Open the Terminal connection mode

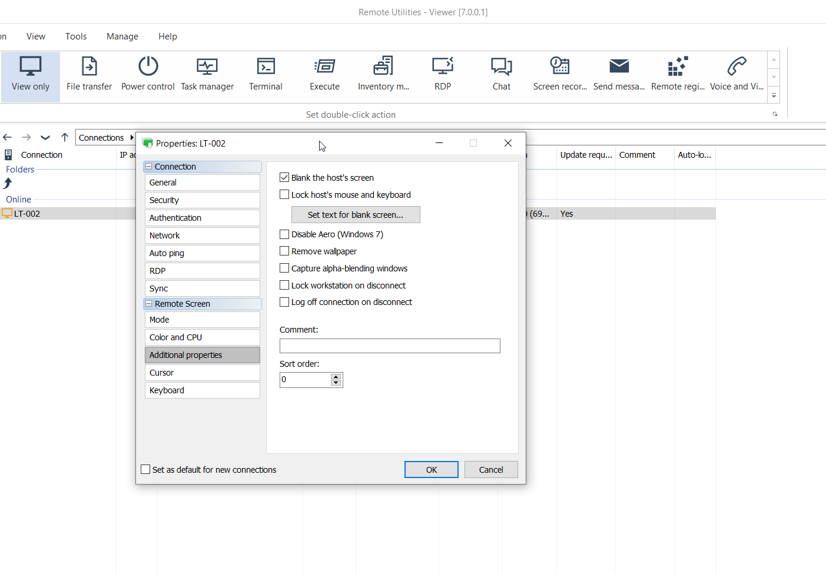coord(266,74)
